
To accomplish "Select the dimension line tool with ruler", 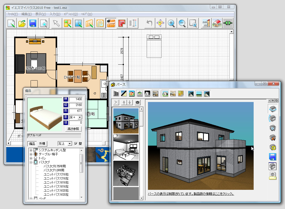I will [x=133, y=23].
